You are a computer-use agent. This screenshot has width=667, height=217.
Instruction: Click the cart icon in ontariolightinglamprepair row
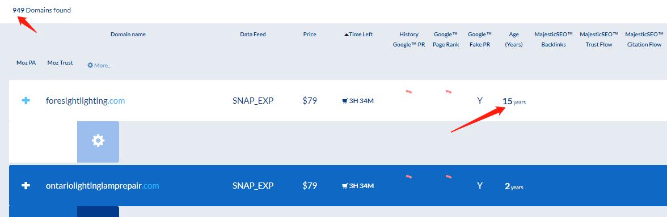click(345, 186)
